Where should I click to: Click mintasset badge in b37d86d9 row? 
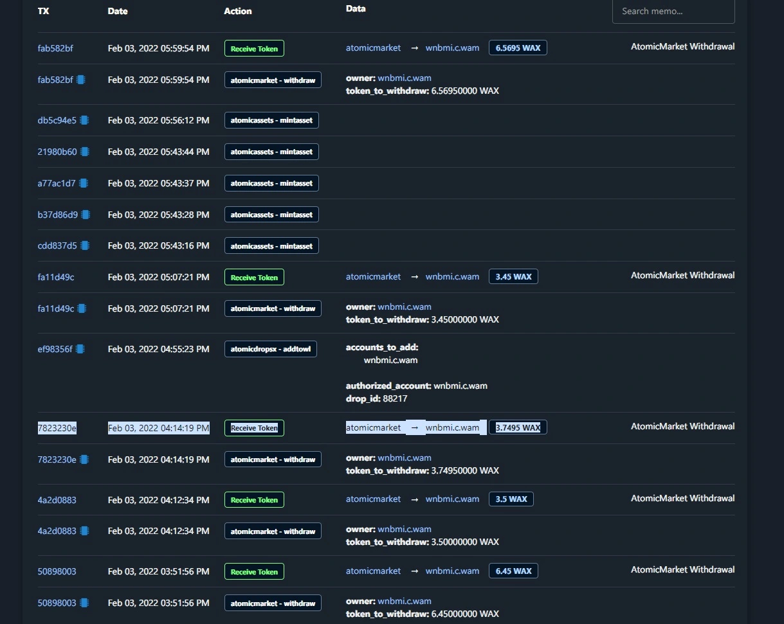[x=271, y=215]
